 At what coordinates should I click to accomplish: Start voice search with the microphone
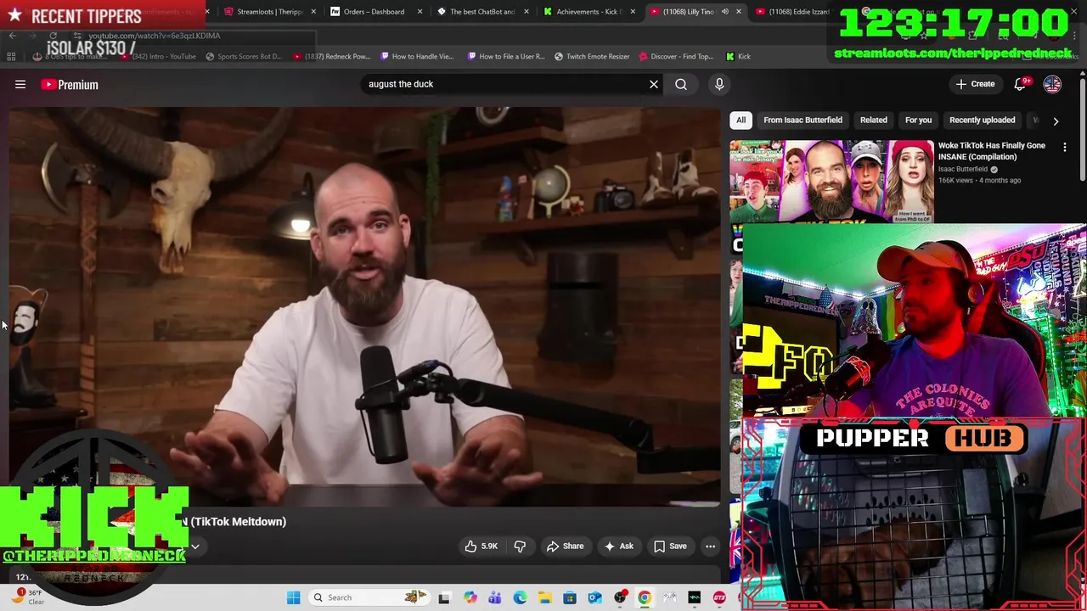[719, 84]
